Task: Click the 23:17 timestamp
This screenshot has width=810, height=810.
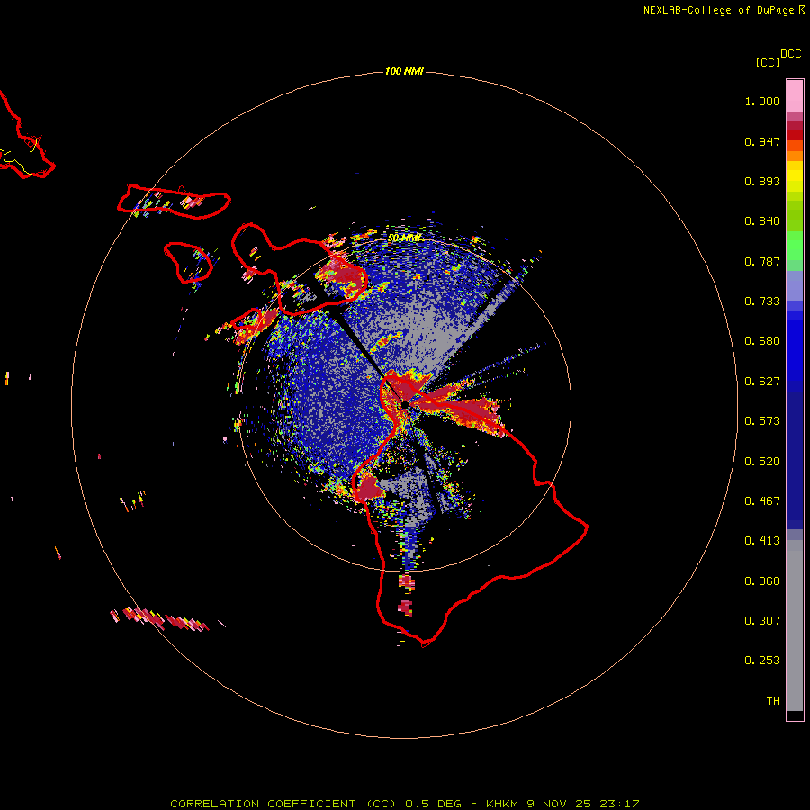Action: click(x=619, y=804)
